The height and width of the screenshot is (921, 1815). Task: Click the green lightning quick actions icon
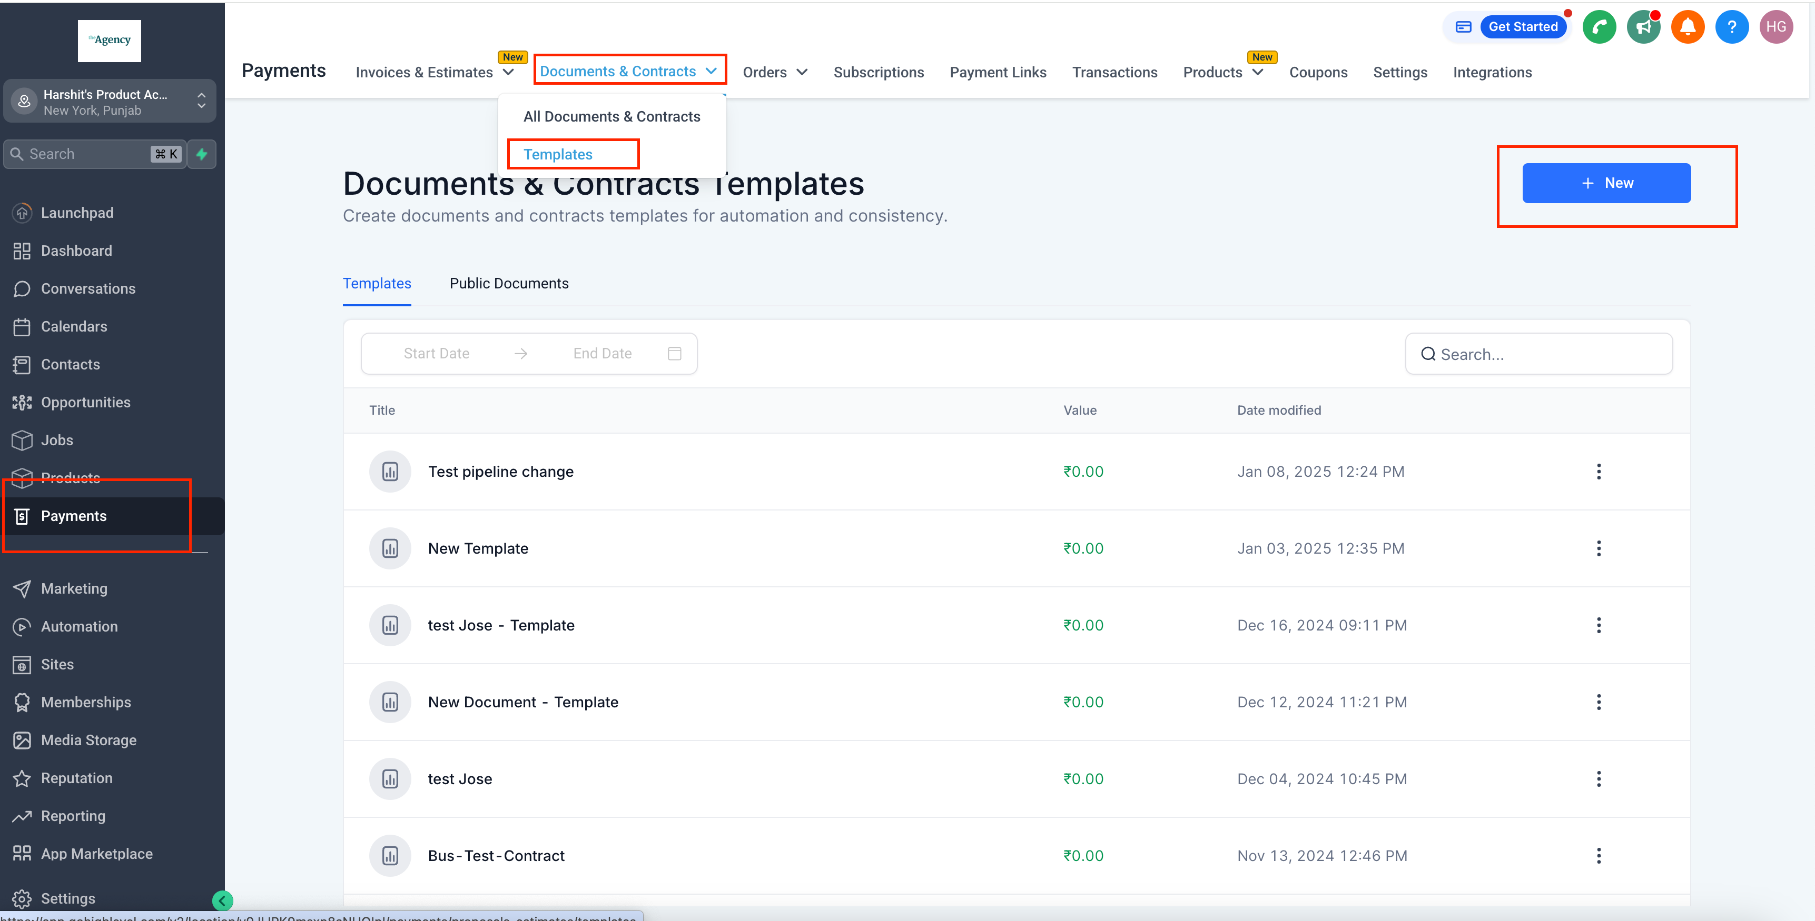[x=202, y=154]
